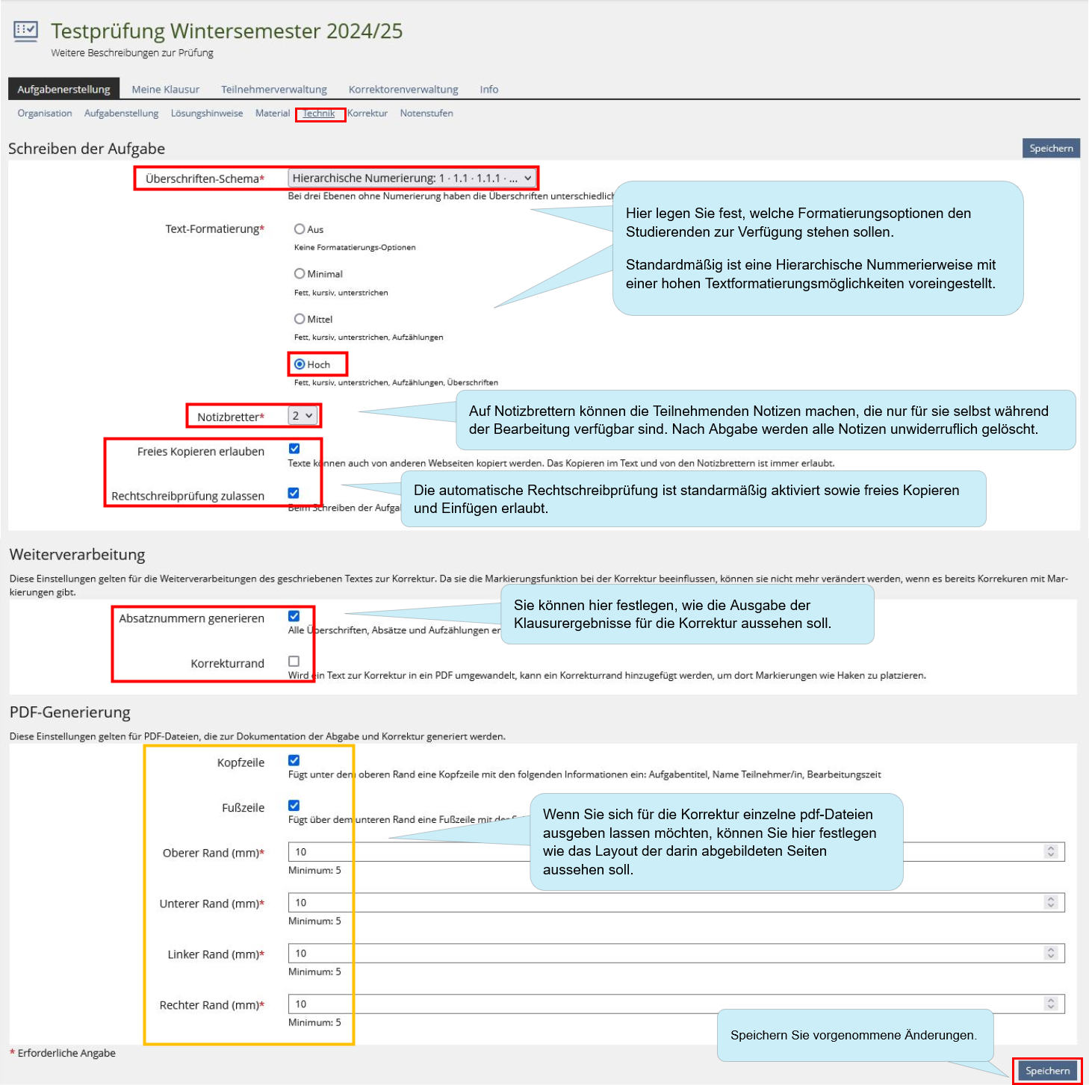Open the Material sub-tab
Viewport: 1089px width, 1085px height.
[x=273, y=114]
